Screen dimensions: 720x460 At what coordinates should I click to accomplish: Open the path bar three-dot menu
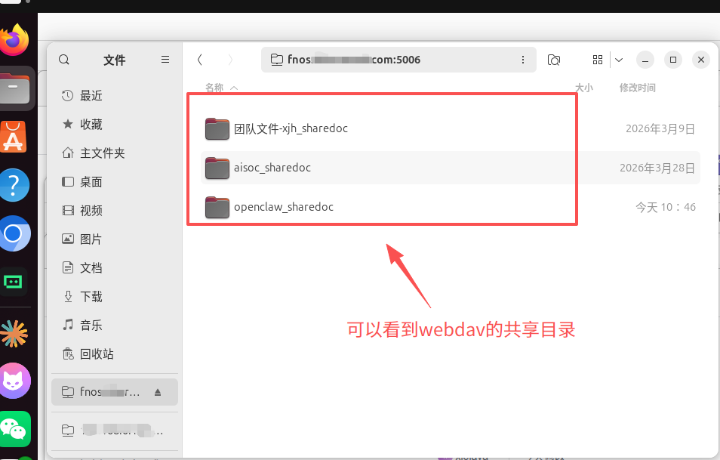(x=522, y=60)
